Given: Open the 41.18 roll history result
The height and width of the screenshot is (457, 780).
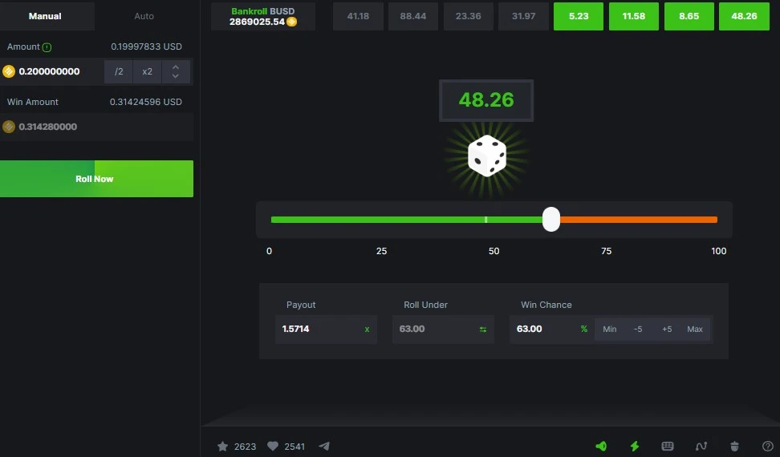Looking at the screenshot, I should tap(358, 16).
